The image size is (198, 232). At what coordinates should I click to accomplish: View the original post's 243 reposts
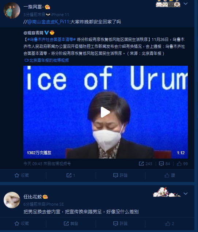145,164
